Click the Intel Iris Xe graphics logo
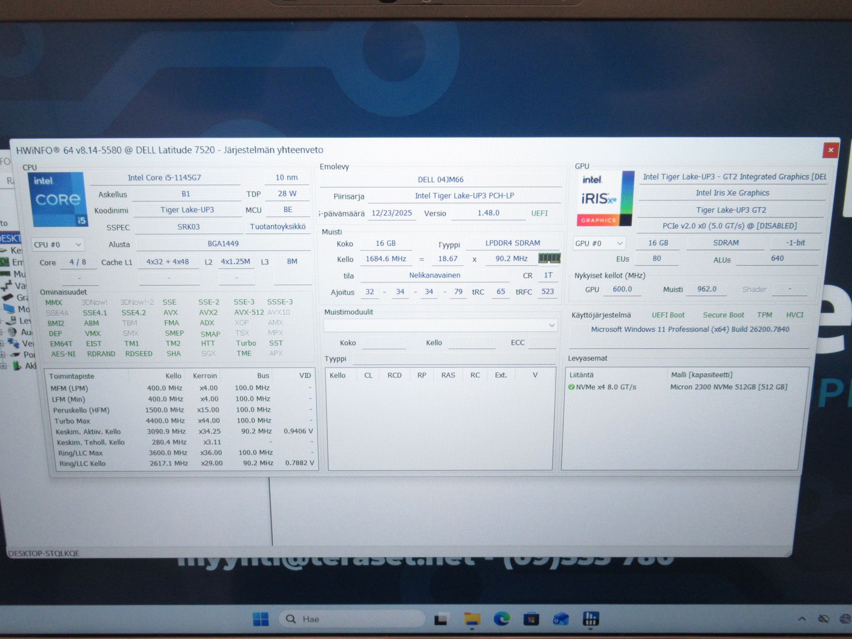Image resolution: width=852 pixels, height=639 pixels. pos(605,198)
